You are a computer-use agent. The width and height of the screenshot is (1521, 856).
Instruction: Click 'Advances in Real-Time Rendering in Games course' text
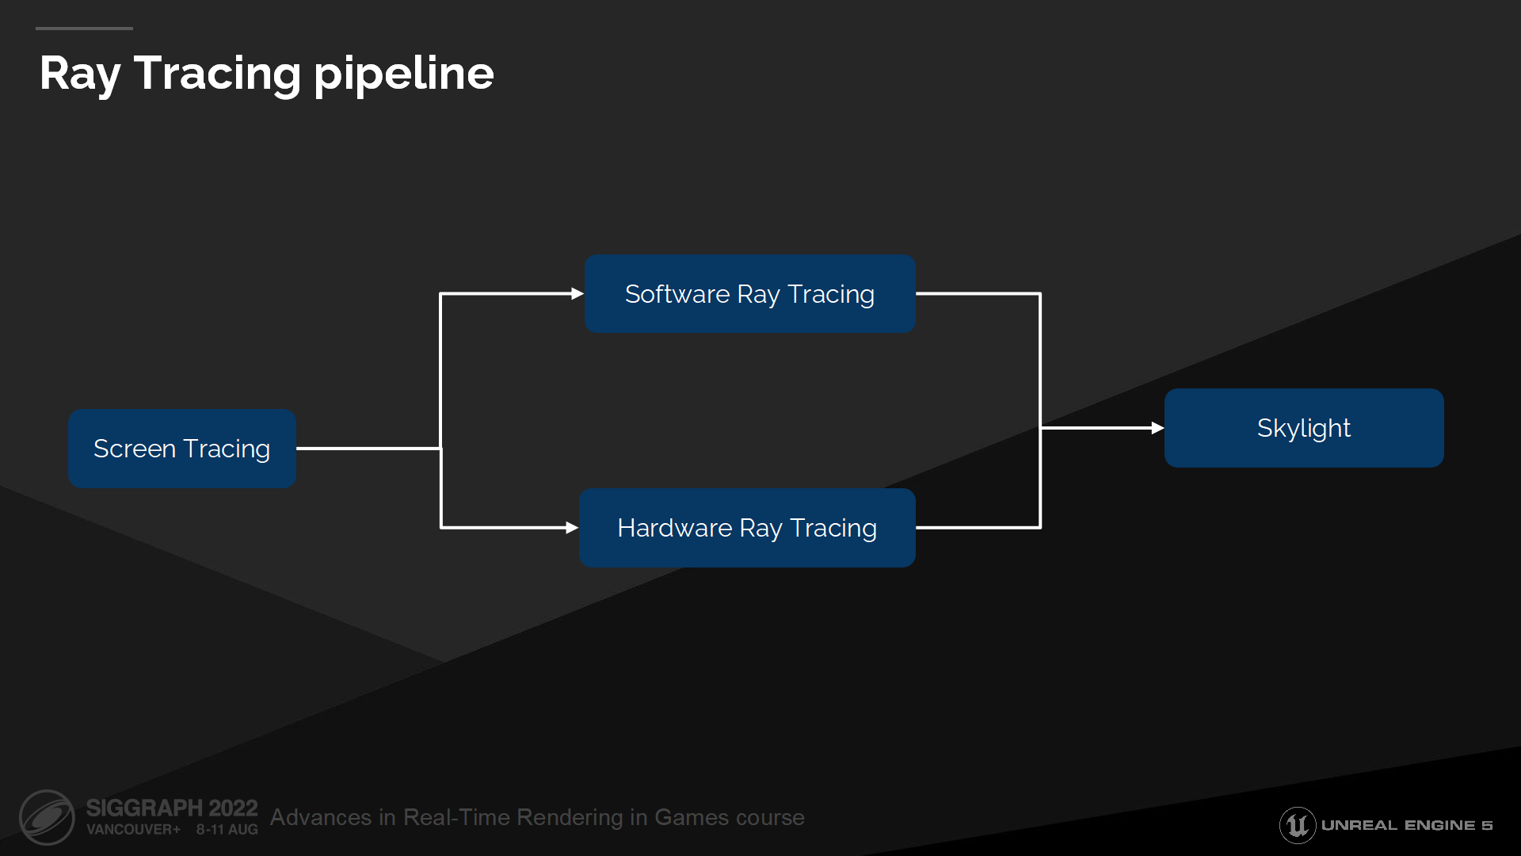coord(537,817)
